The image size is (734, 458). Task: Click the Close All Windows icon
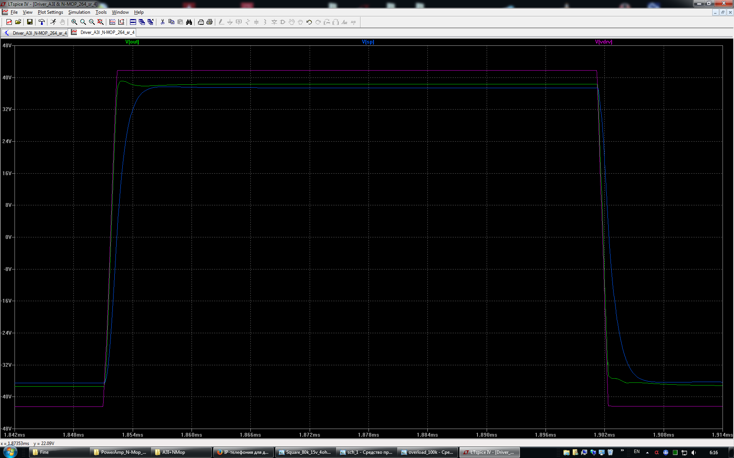coord(151,22)
